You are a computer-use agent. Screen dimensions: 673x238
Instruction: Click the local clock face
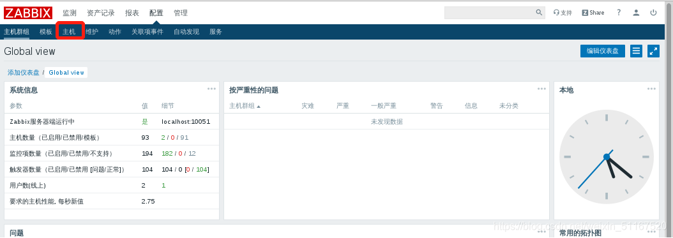tap(607, 157)
